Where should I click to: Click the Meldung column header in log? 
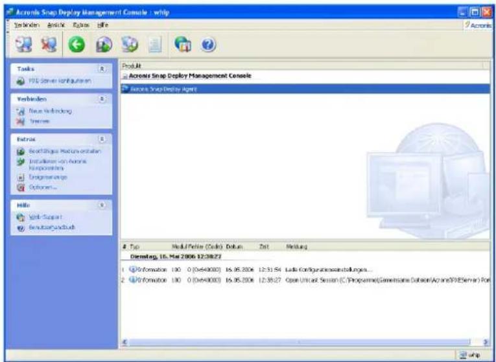pos(296,247)
